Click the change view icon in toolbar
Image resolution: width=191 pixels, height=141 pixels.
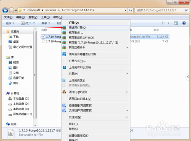click(x=163, y=23)
